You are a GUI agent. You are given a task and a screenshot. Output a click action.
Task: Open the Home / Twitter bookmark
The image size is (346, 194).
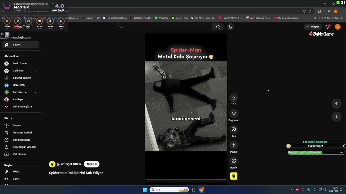coord(141,18)
